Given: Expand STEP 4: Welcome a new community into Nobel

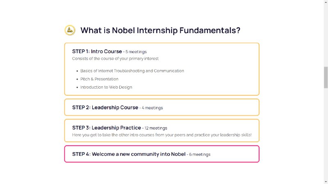Looking at the screenshot, I should click(x=162, y=154).
